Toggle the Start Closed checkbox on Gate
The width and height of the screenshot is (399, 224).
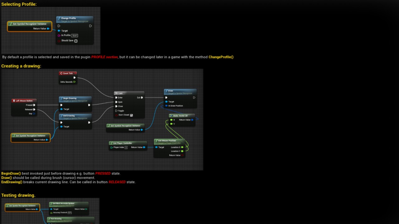click(x=131, y=115)
